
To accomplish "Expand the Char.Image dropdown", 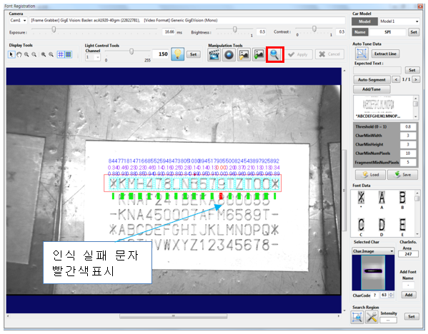I will (x=373, y=250).
